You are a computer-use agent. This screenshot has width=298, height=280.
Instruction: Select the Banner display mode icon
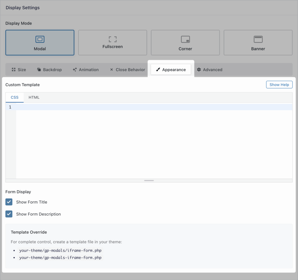258,39
